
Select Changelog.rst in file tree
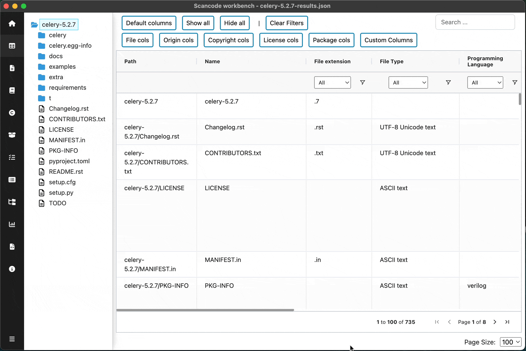(x=69, y=108)
